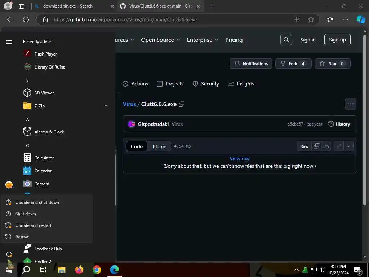Image resolution: width=369 pixels, height=277 pixels.
Task: Expand the 7-Zip folder in Start menu
Action: pos(106,106)
